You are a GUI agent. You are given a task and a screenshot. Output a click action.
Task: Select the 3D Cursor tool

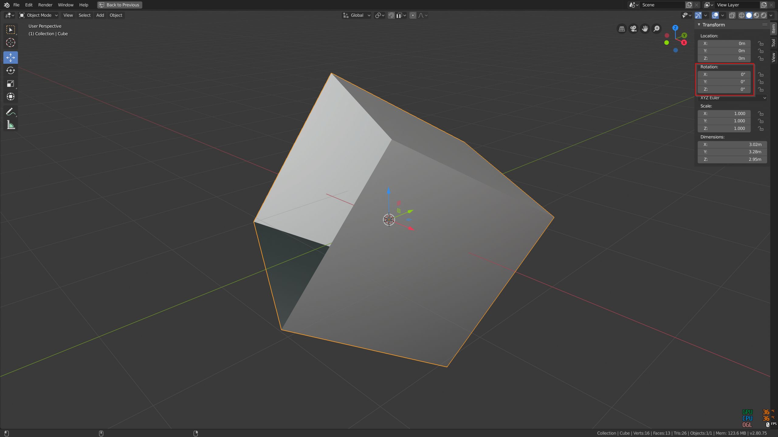[x=11, y=43]
